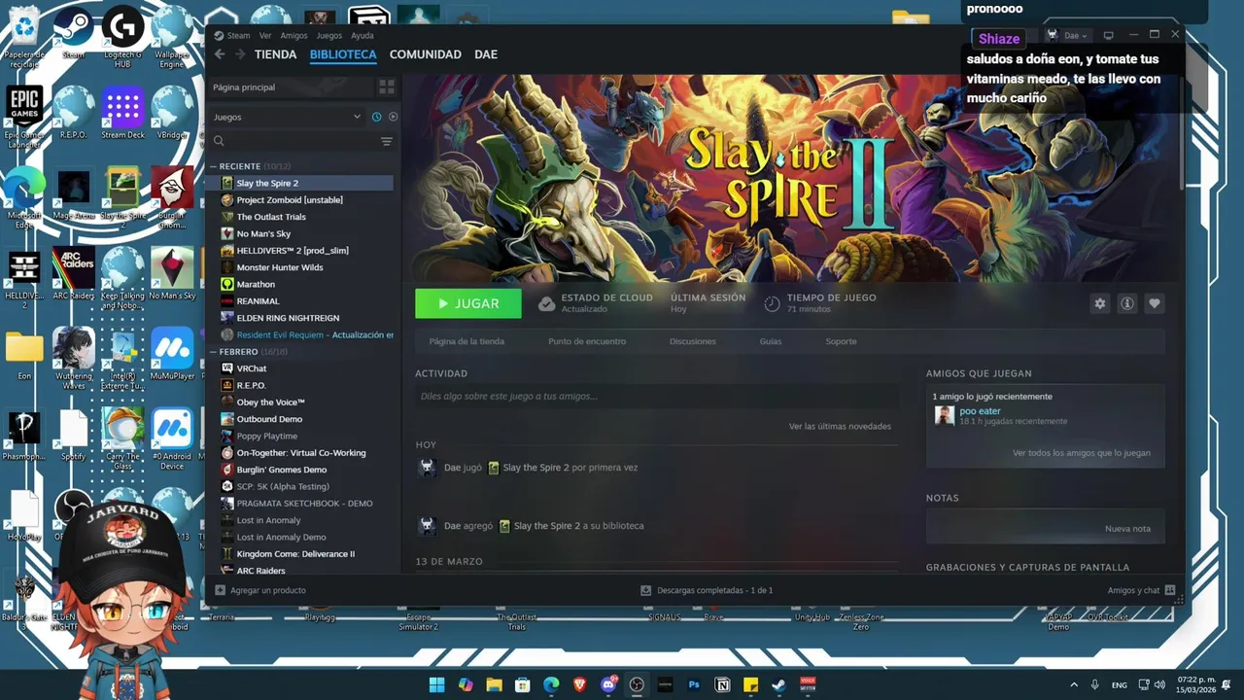Screen dimensions: 1244x700
Task: Click Ver todos los amigos que lo juegan
Action: (1081, 453)
